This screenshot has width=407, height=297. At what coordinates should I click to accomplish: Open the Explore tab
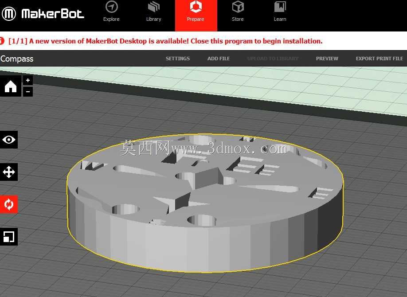(111, 12)
